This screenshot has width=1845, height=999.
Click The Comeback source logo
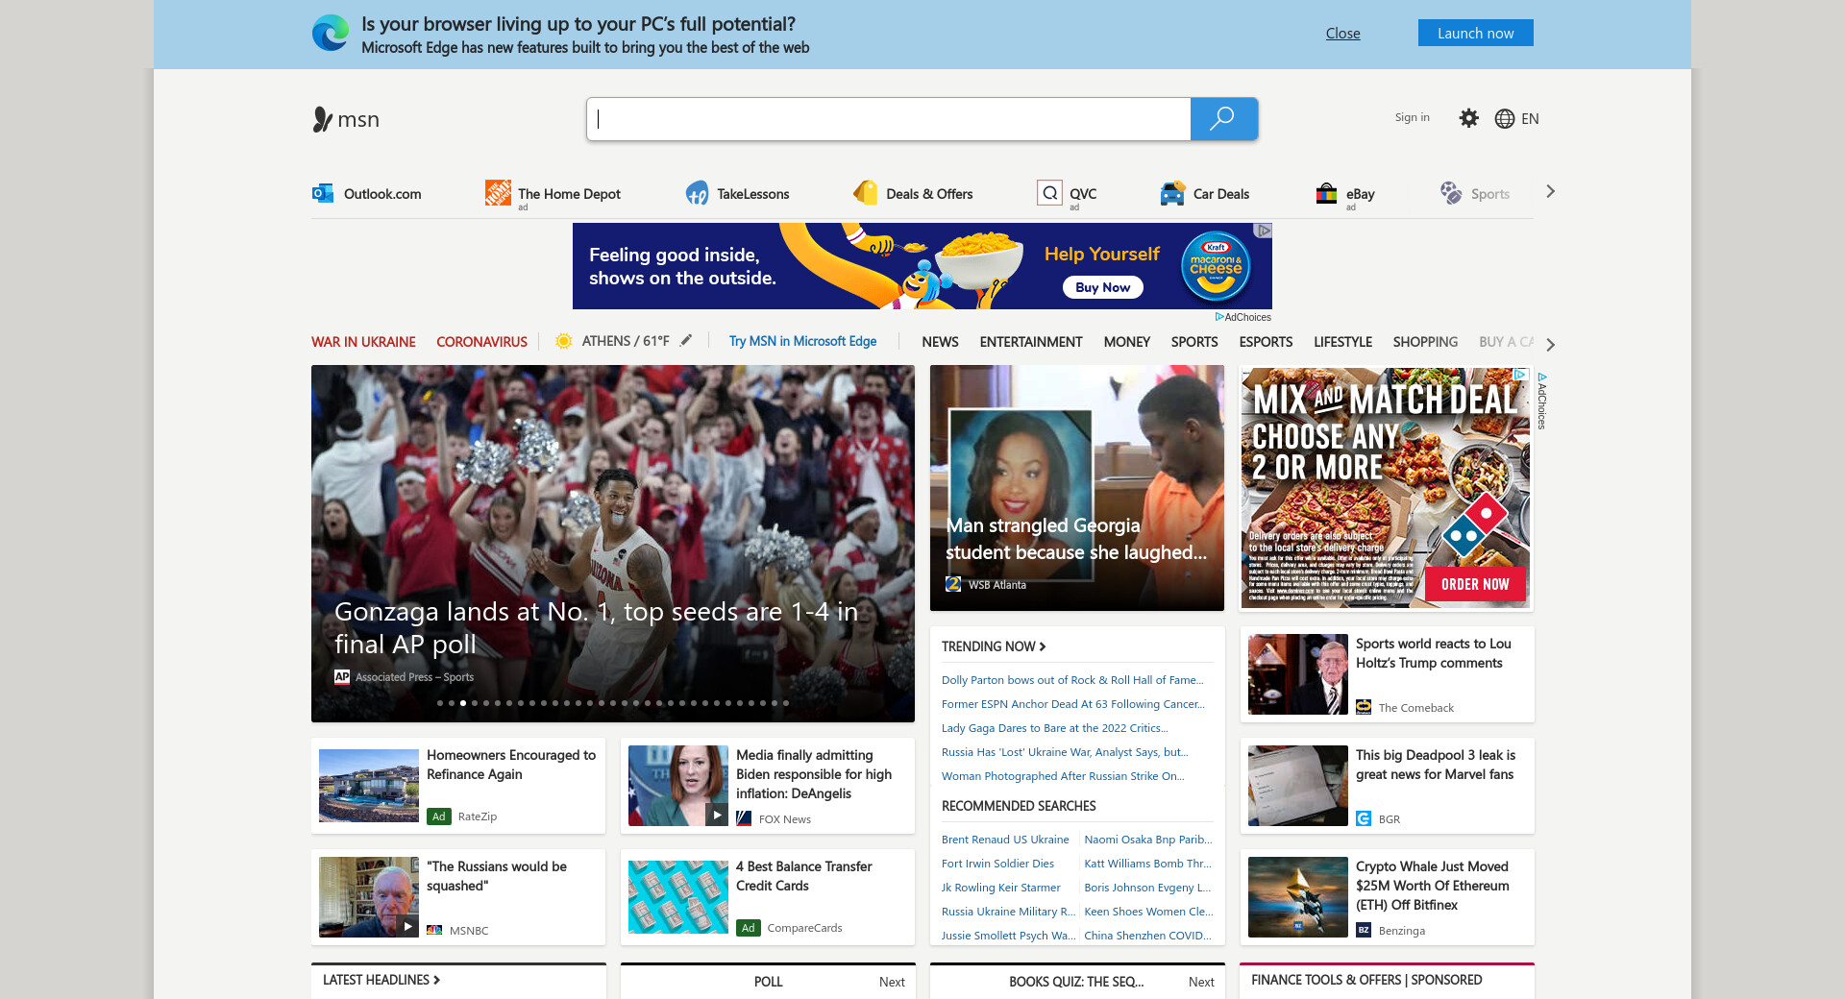coord(1364,707)
